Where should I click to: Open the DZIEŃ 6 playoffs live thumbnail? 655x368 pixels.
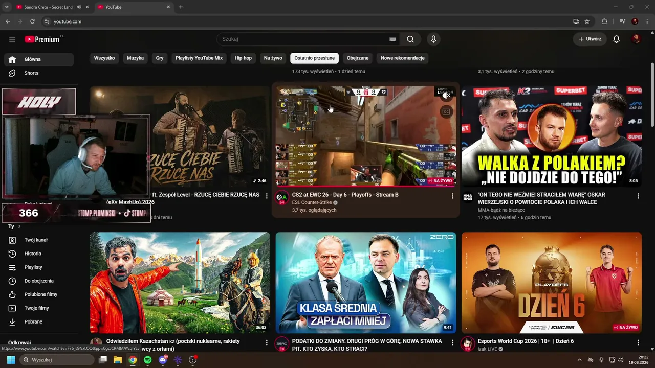[x=552, y=283]
